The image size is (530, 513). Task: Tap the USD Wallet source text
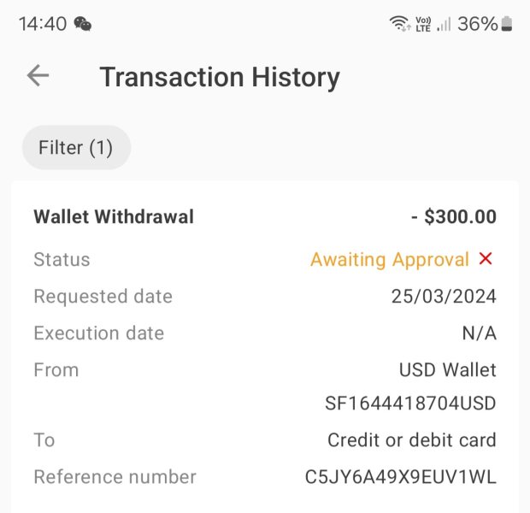tap(447, 370)
